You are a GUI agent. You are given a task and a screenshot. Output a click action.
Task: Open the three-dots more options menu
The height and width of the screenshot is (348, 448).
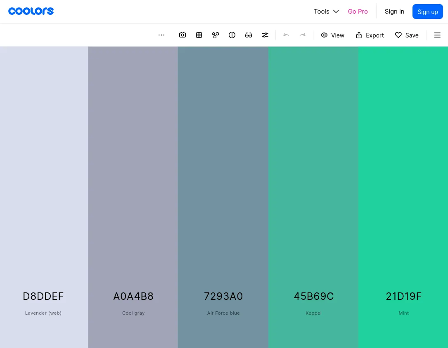(x=161, y=35)
